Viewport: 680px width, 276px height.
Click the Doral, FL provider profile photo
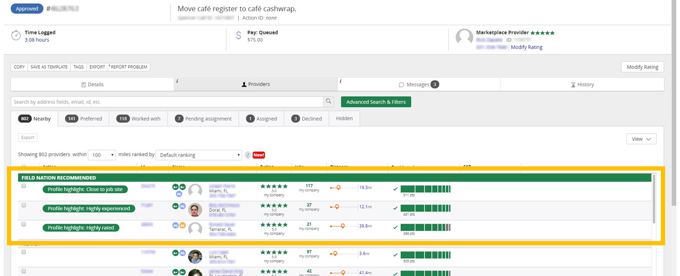coord(195,210)
